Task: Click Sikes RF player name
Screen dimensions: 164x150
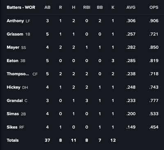Action: 12,127
